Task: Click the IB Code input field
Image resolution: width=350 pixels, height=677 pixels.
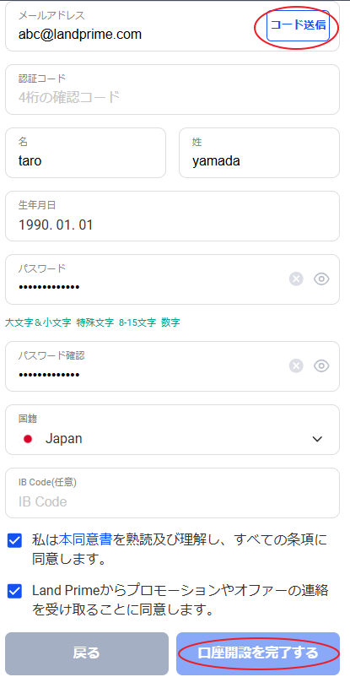Action: pos(172,493)
